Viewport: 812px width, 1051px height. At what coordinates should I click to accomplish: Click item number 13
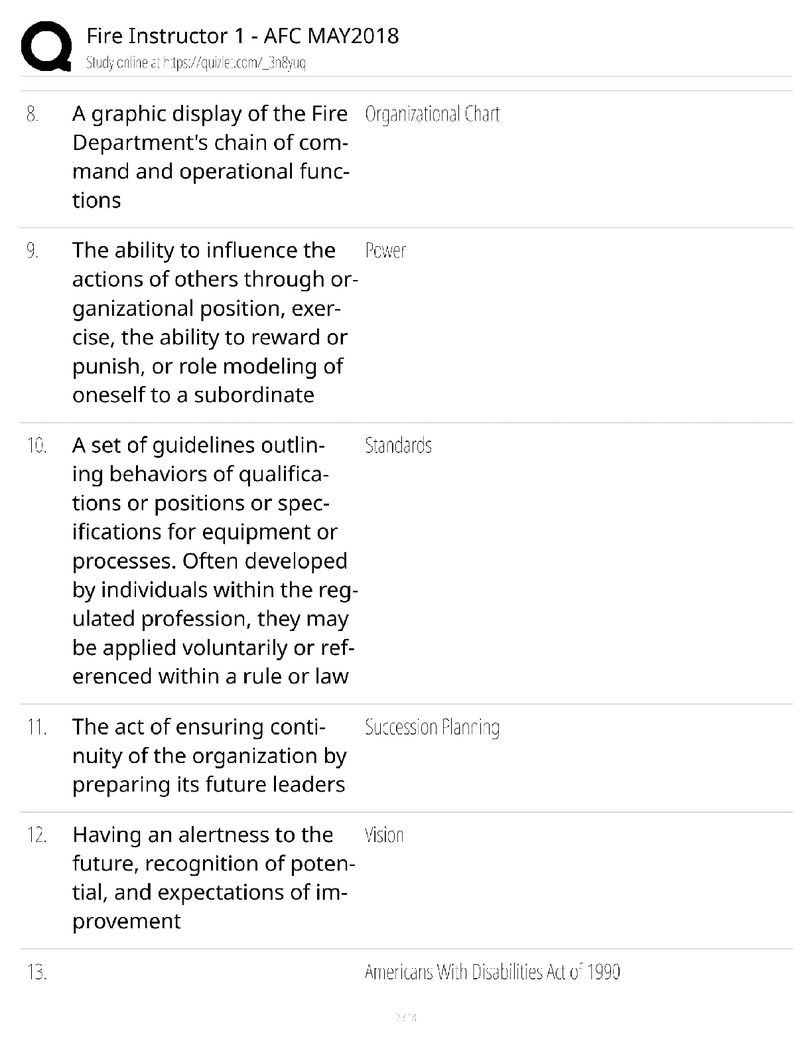tap(36, 973)
